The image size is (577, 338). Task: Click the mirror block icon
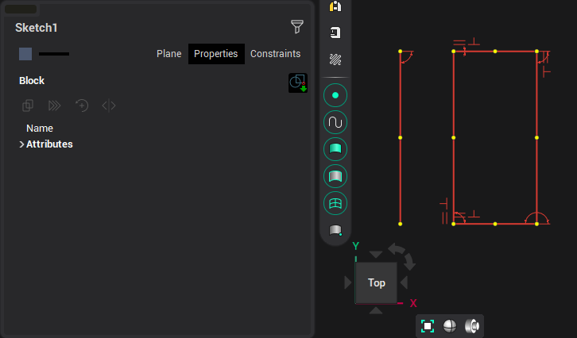(109, 105)
